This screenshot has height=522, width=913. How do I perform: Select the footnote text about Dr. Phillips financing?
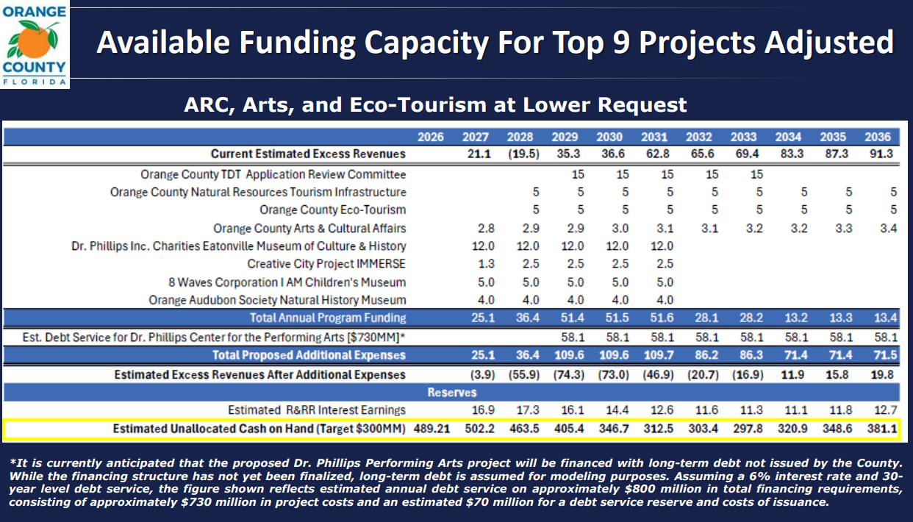click(456, 482)
